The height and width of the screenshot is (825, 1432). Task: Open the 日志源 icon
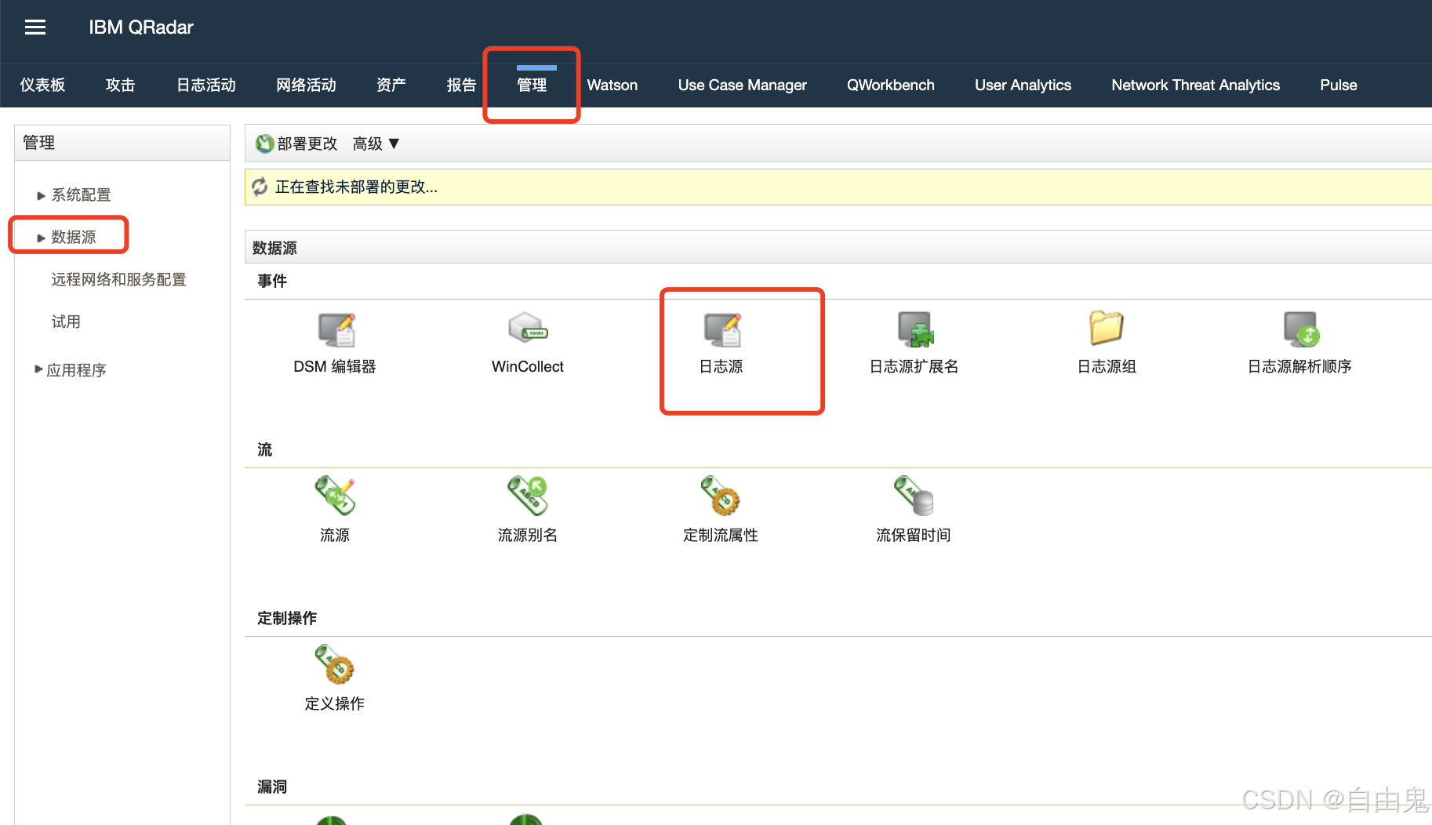coord(722,329)
